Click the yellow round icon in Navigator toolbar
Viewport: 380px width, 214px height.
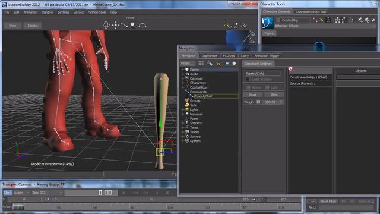tap(218, 64)
